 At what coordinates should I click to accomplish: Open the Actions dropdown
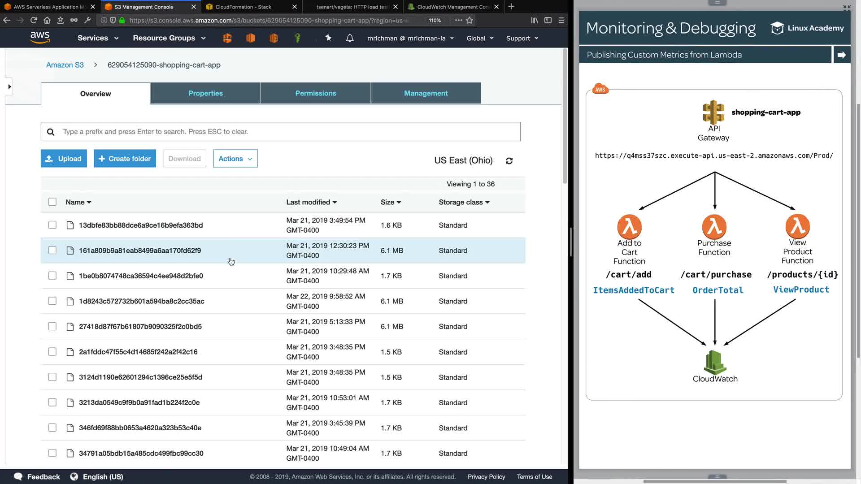[x=235, y=159]
